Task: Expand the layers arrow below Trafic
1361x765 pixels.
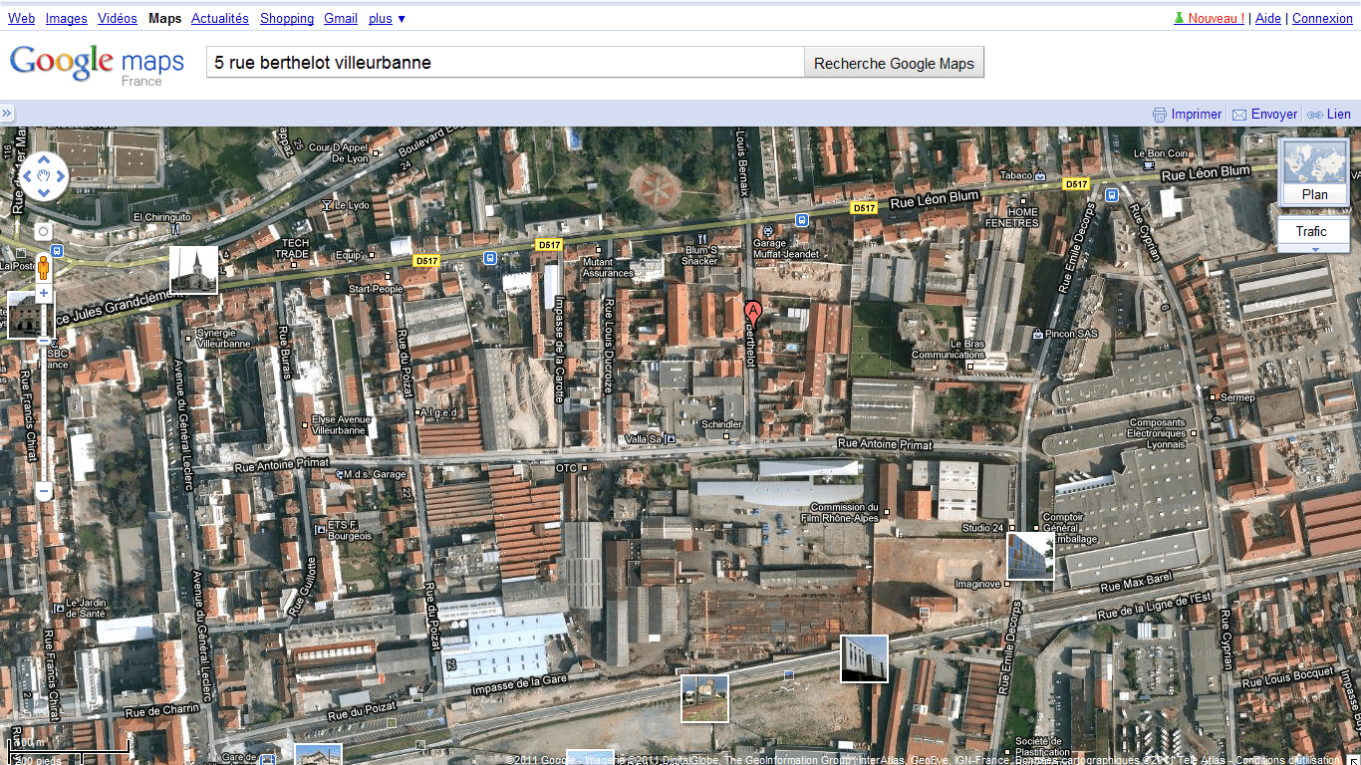Action: tap(1314, 249)
